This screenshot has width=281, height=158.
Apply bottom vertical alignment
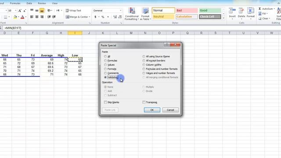[x=42, y=11]
